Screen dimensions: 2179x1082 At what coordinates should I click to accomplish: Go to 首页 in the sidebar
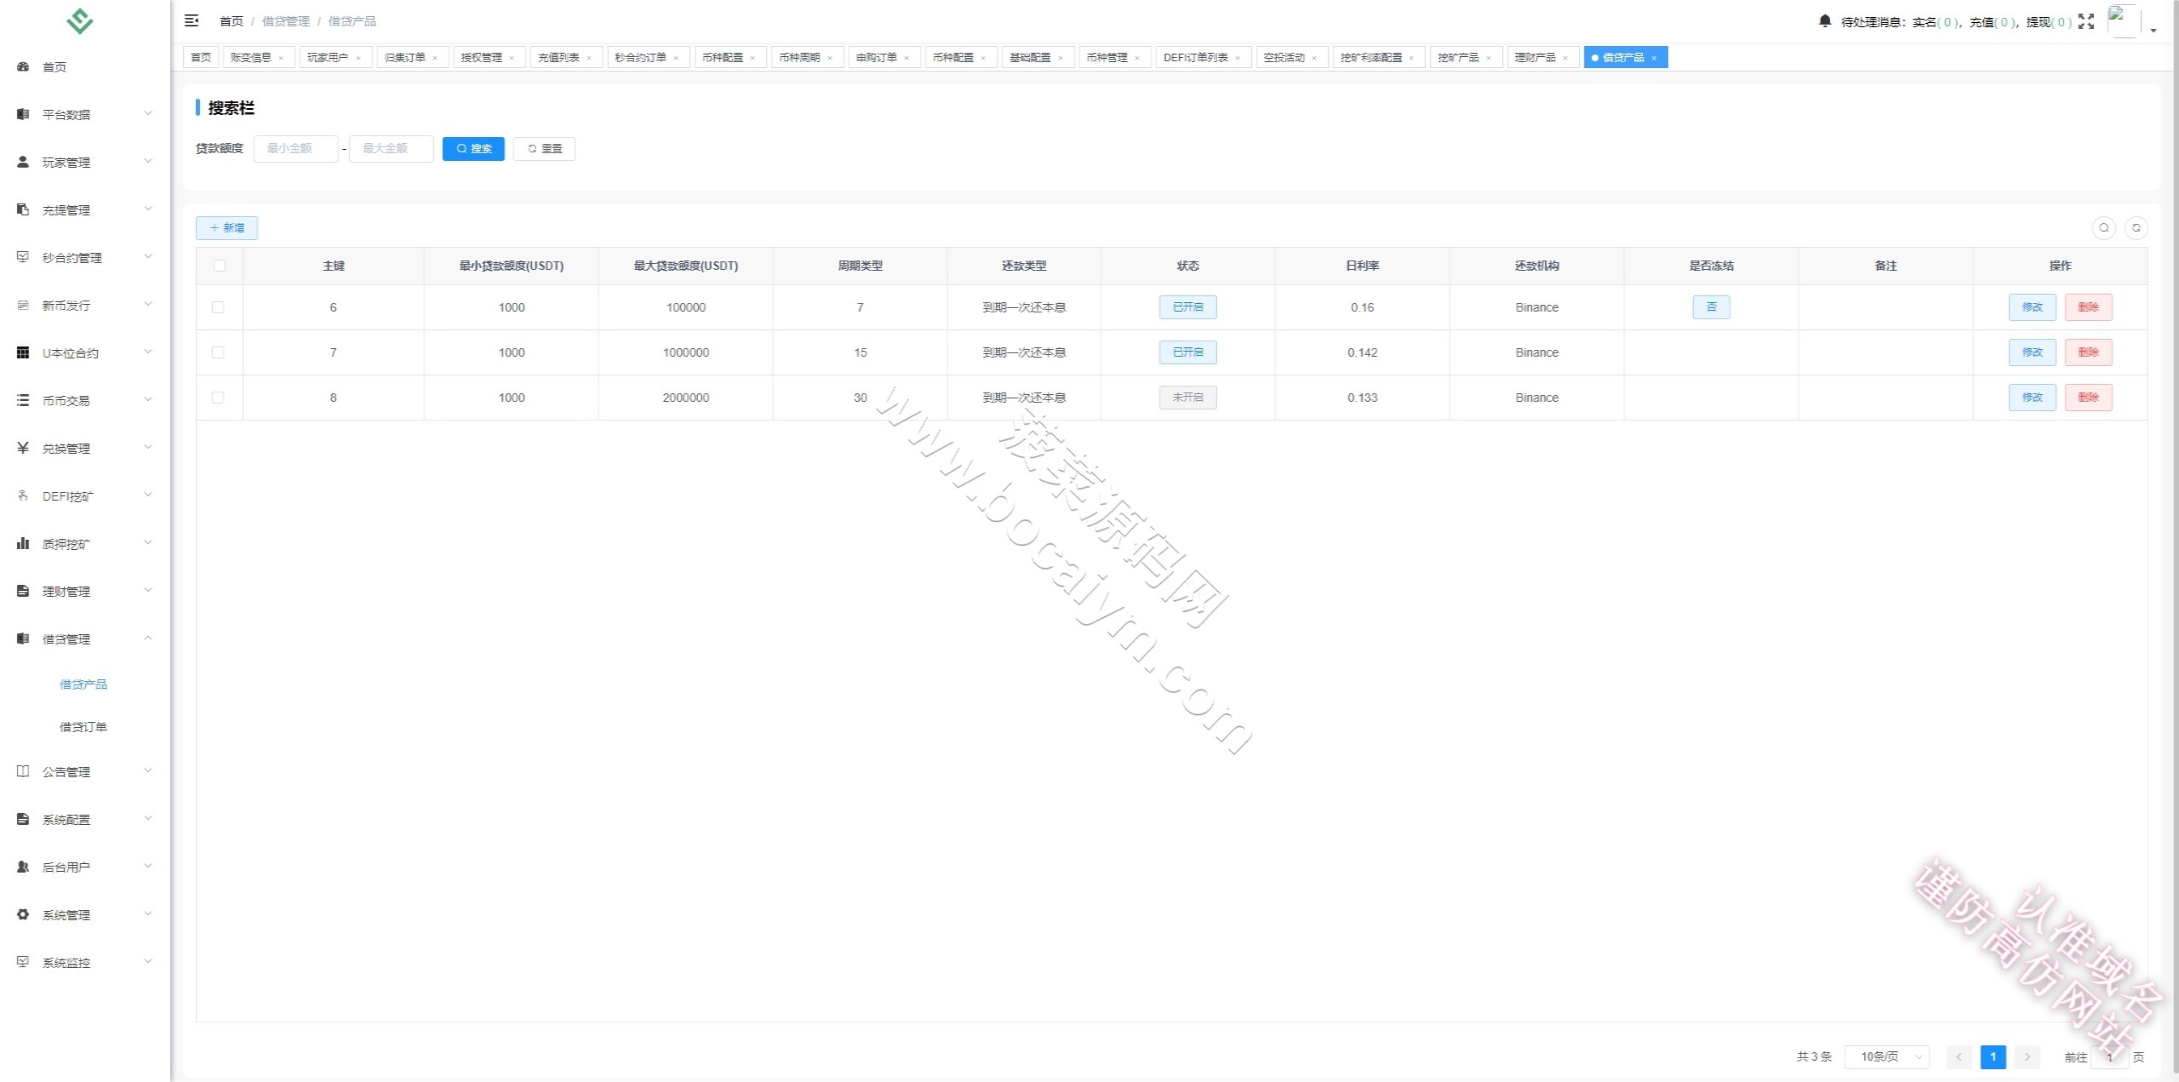click(85, 66)
